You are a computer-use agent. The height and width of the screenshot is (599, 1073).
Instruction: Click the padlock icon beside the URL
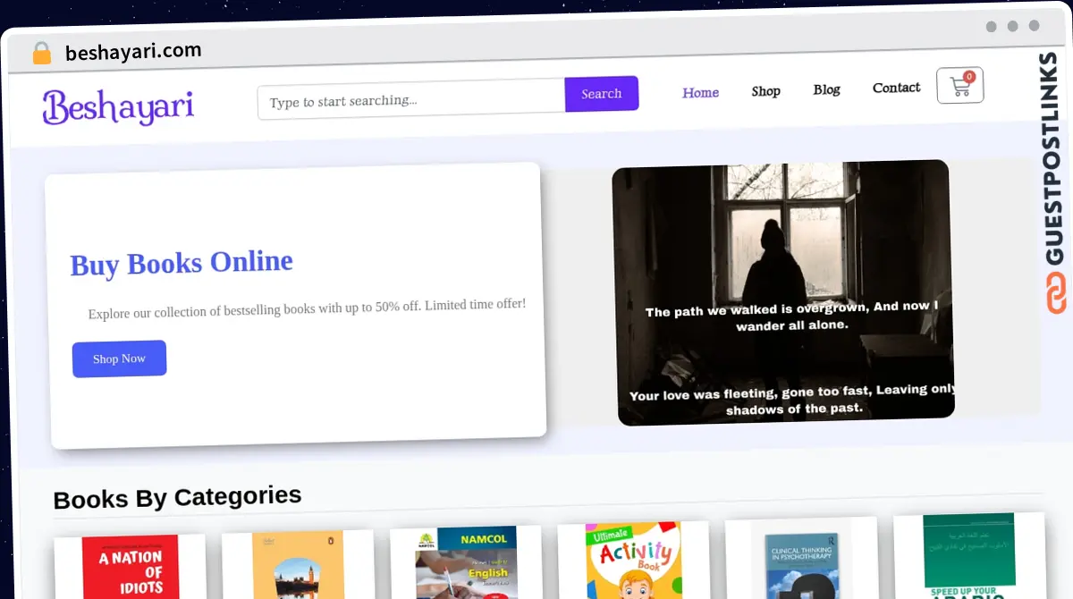[42, 54]
